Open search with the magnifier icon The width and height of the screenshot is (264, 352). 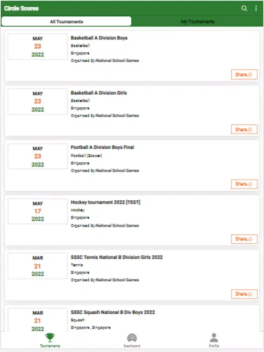tap(244, 8)
